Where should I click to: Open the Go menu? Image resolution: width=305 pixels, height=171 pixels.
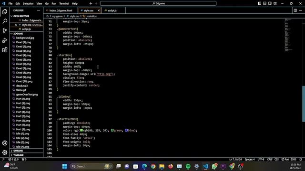47,3
